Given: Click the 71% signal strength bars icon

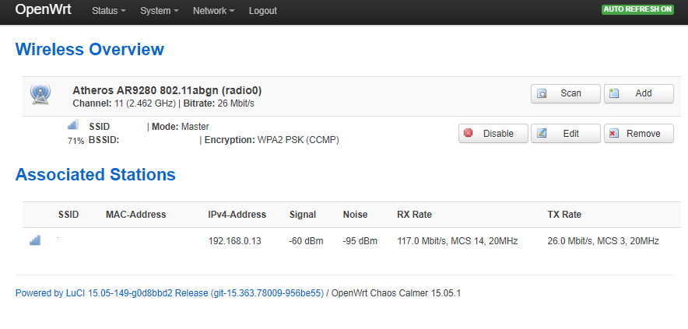Looking at the screenshot, I should coord(73,125).
